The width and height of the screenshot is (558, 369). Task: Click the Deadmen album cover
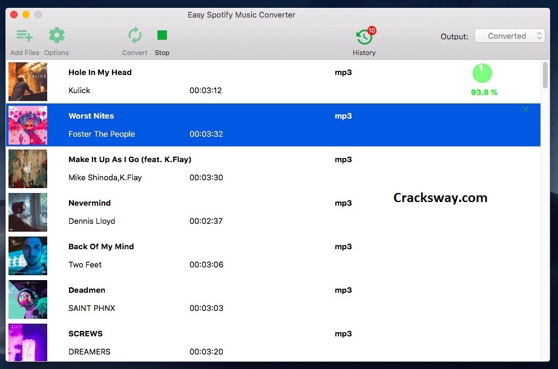[x=28, y=299]
